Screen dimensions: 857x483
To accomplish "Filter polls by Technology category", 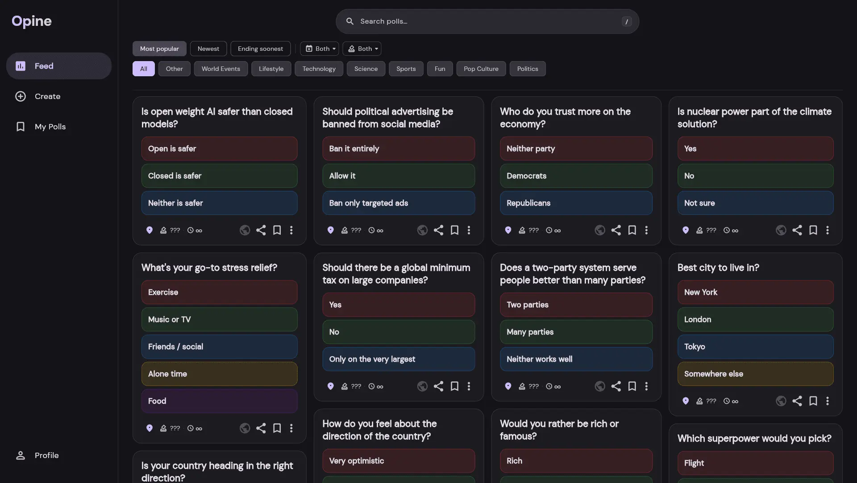I will pos(319,69).
